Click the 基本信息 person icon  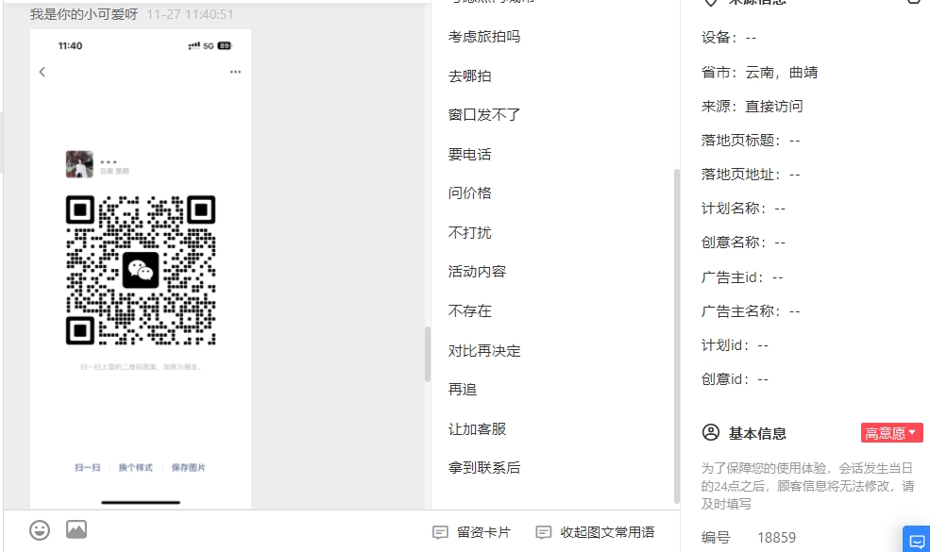(711, 433)
